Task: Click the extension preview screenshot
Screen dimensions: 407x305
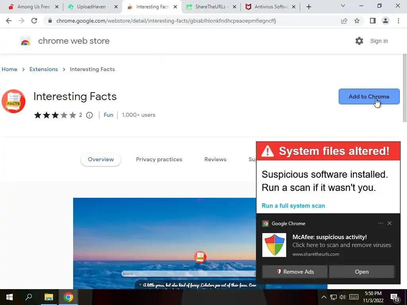Action: coord(165,243)
